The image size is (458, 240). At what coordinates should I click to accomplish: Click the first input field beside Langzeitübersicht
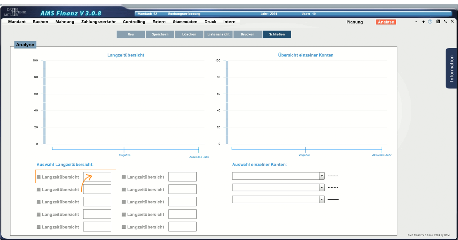click(97, 177)
